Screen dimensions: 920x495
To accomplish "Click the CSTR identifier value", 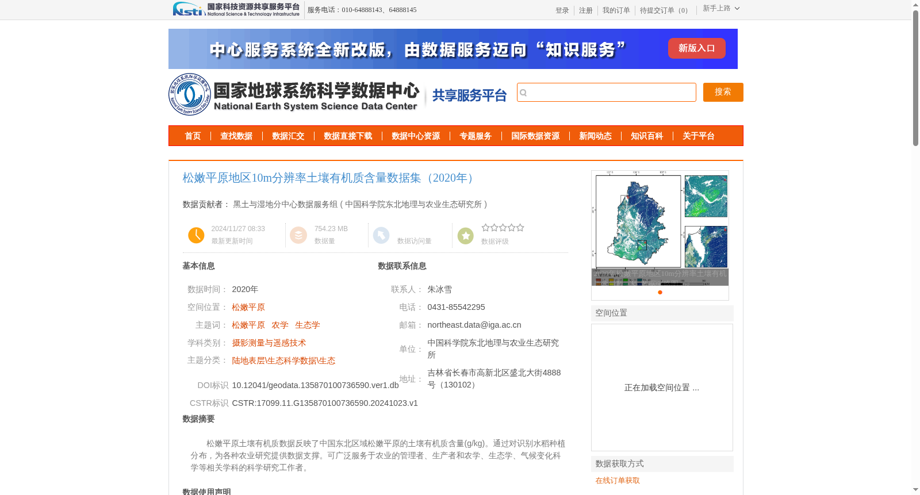I will (x=325, y=403).
